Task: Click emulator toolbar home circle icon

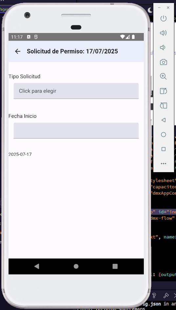Action: 164,135
